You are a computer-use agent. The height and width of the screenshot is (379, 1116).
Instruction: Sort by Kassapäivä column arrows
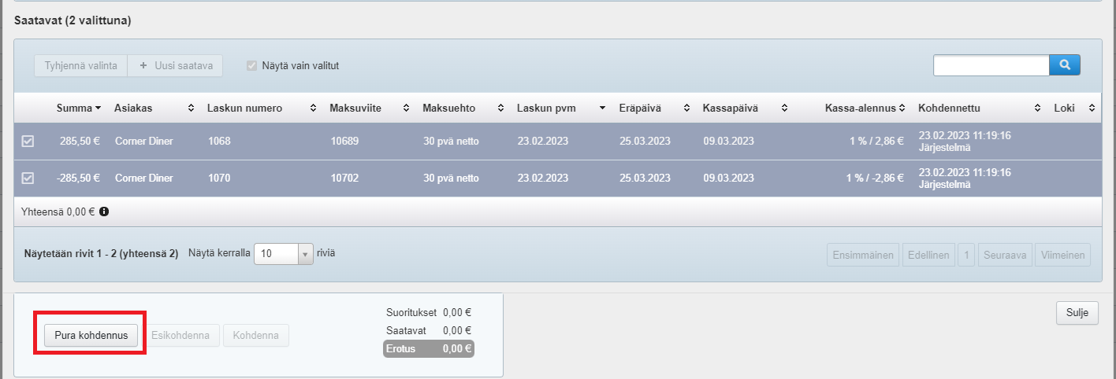coord(784,108)
